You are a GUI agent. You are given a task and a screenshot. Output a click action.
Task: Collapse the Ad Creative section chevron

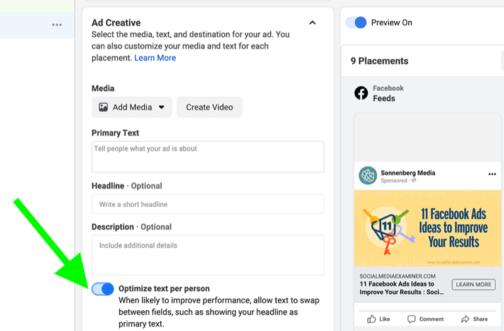tap(312, 23)
